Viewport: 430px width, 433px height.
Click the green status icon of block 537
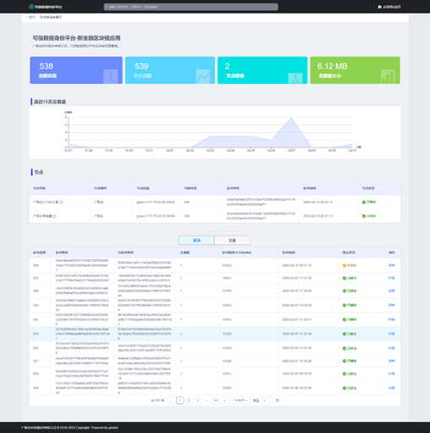(345, 278)
